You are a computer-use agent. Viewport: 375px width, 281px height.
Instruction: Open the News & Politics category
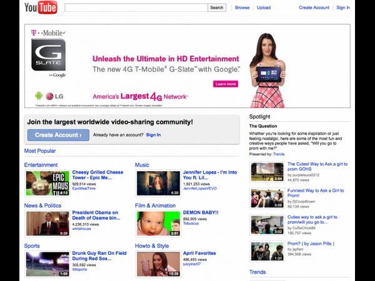tap(42, 205)
